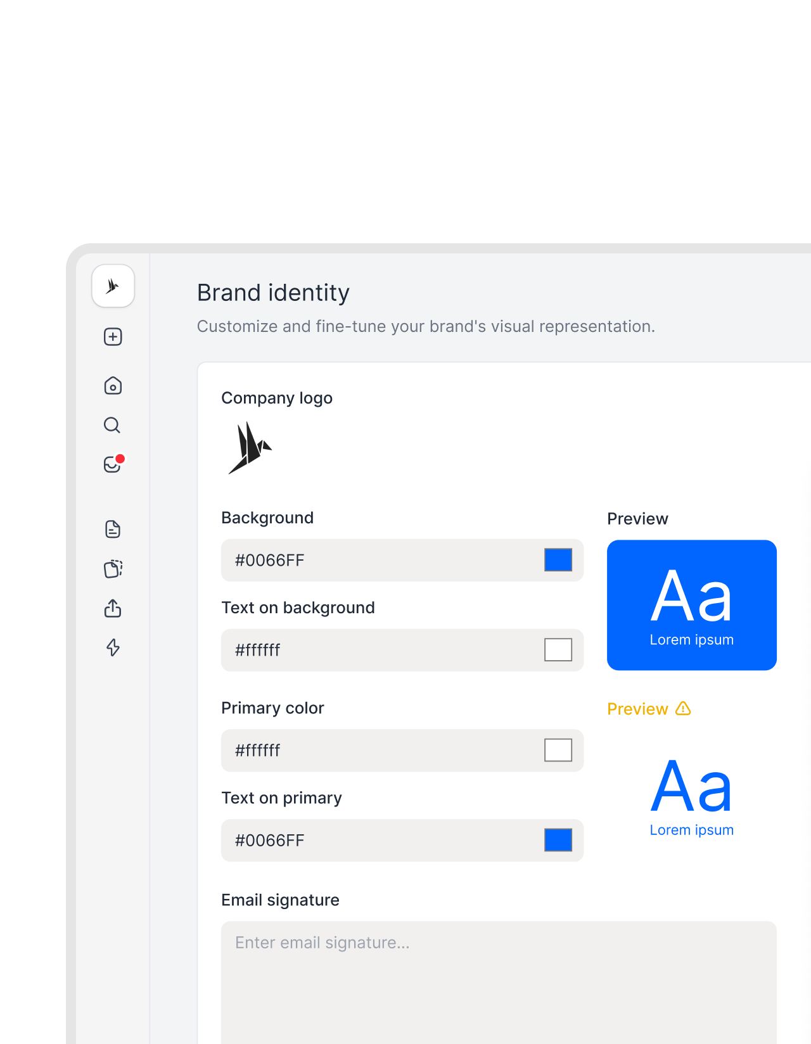Screen dimensions: 811x1044
Task: Click the Brand identity heading
Action: click(273, 293)
